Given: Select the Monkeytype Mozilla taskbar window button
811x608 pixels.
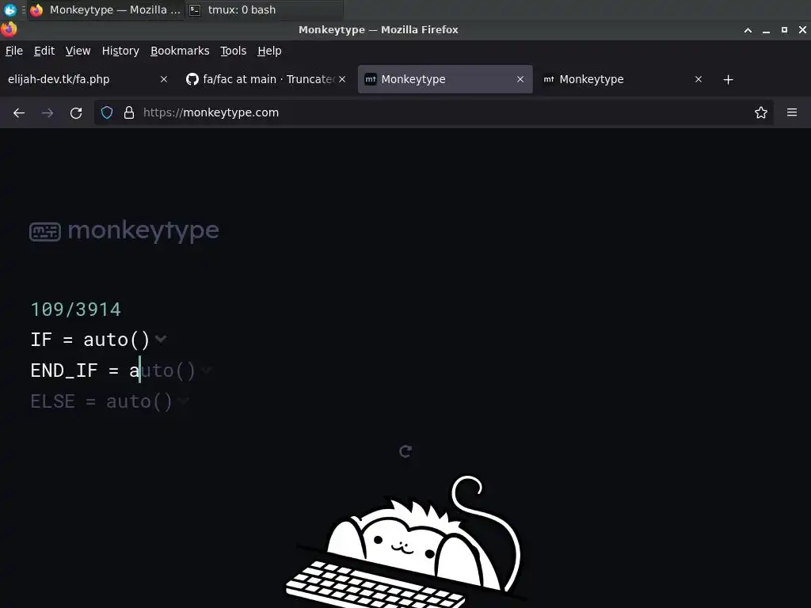Looking at the screenshot, I should point(105,9).
